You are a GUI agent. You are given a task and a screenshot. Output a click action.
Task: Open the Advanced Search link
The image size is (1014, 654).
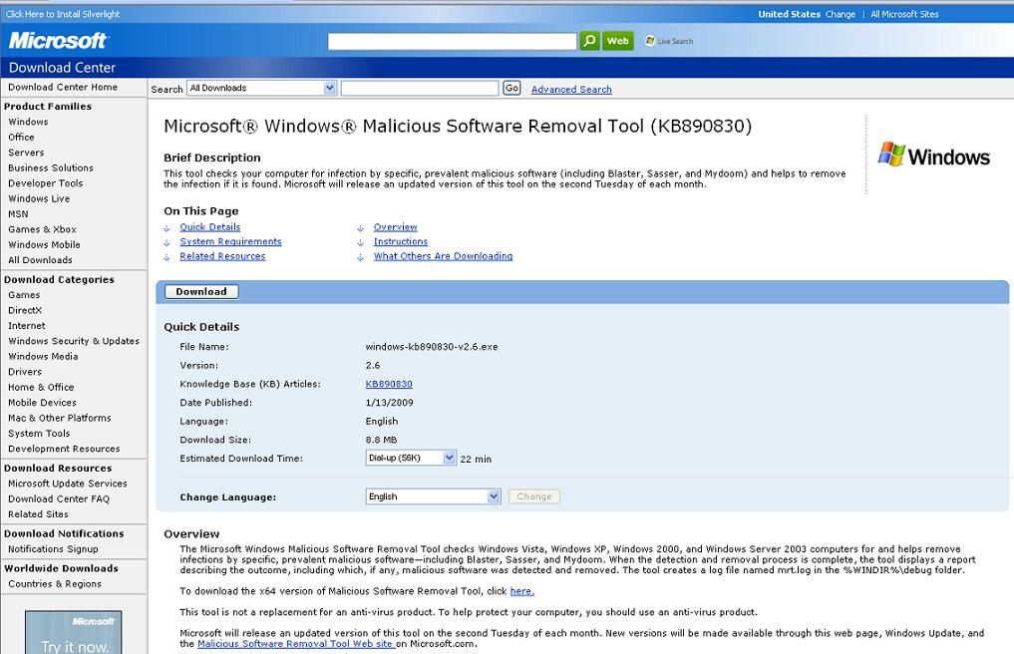pyautogui.click(x=571, y=90)
